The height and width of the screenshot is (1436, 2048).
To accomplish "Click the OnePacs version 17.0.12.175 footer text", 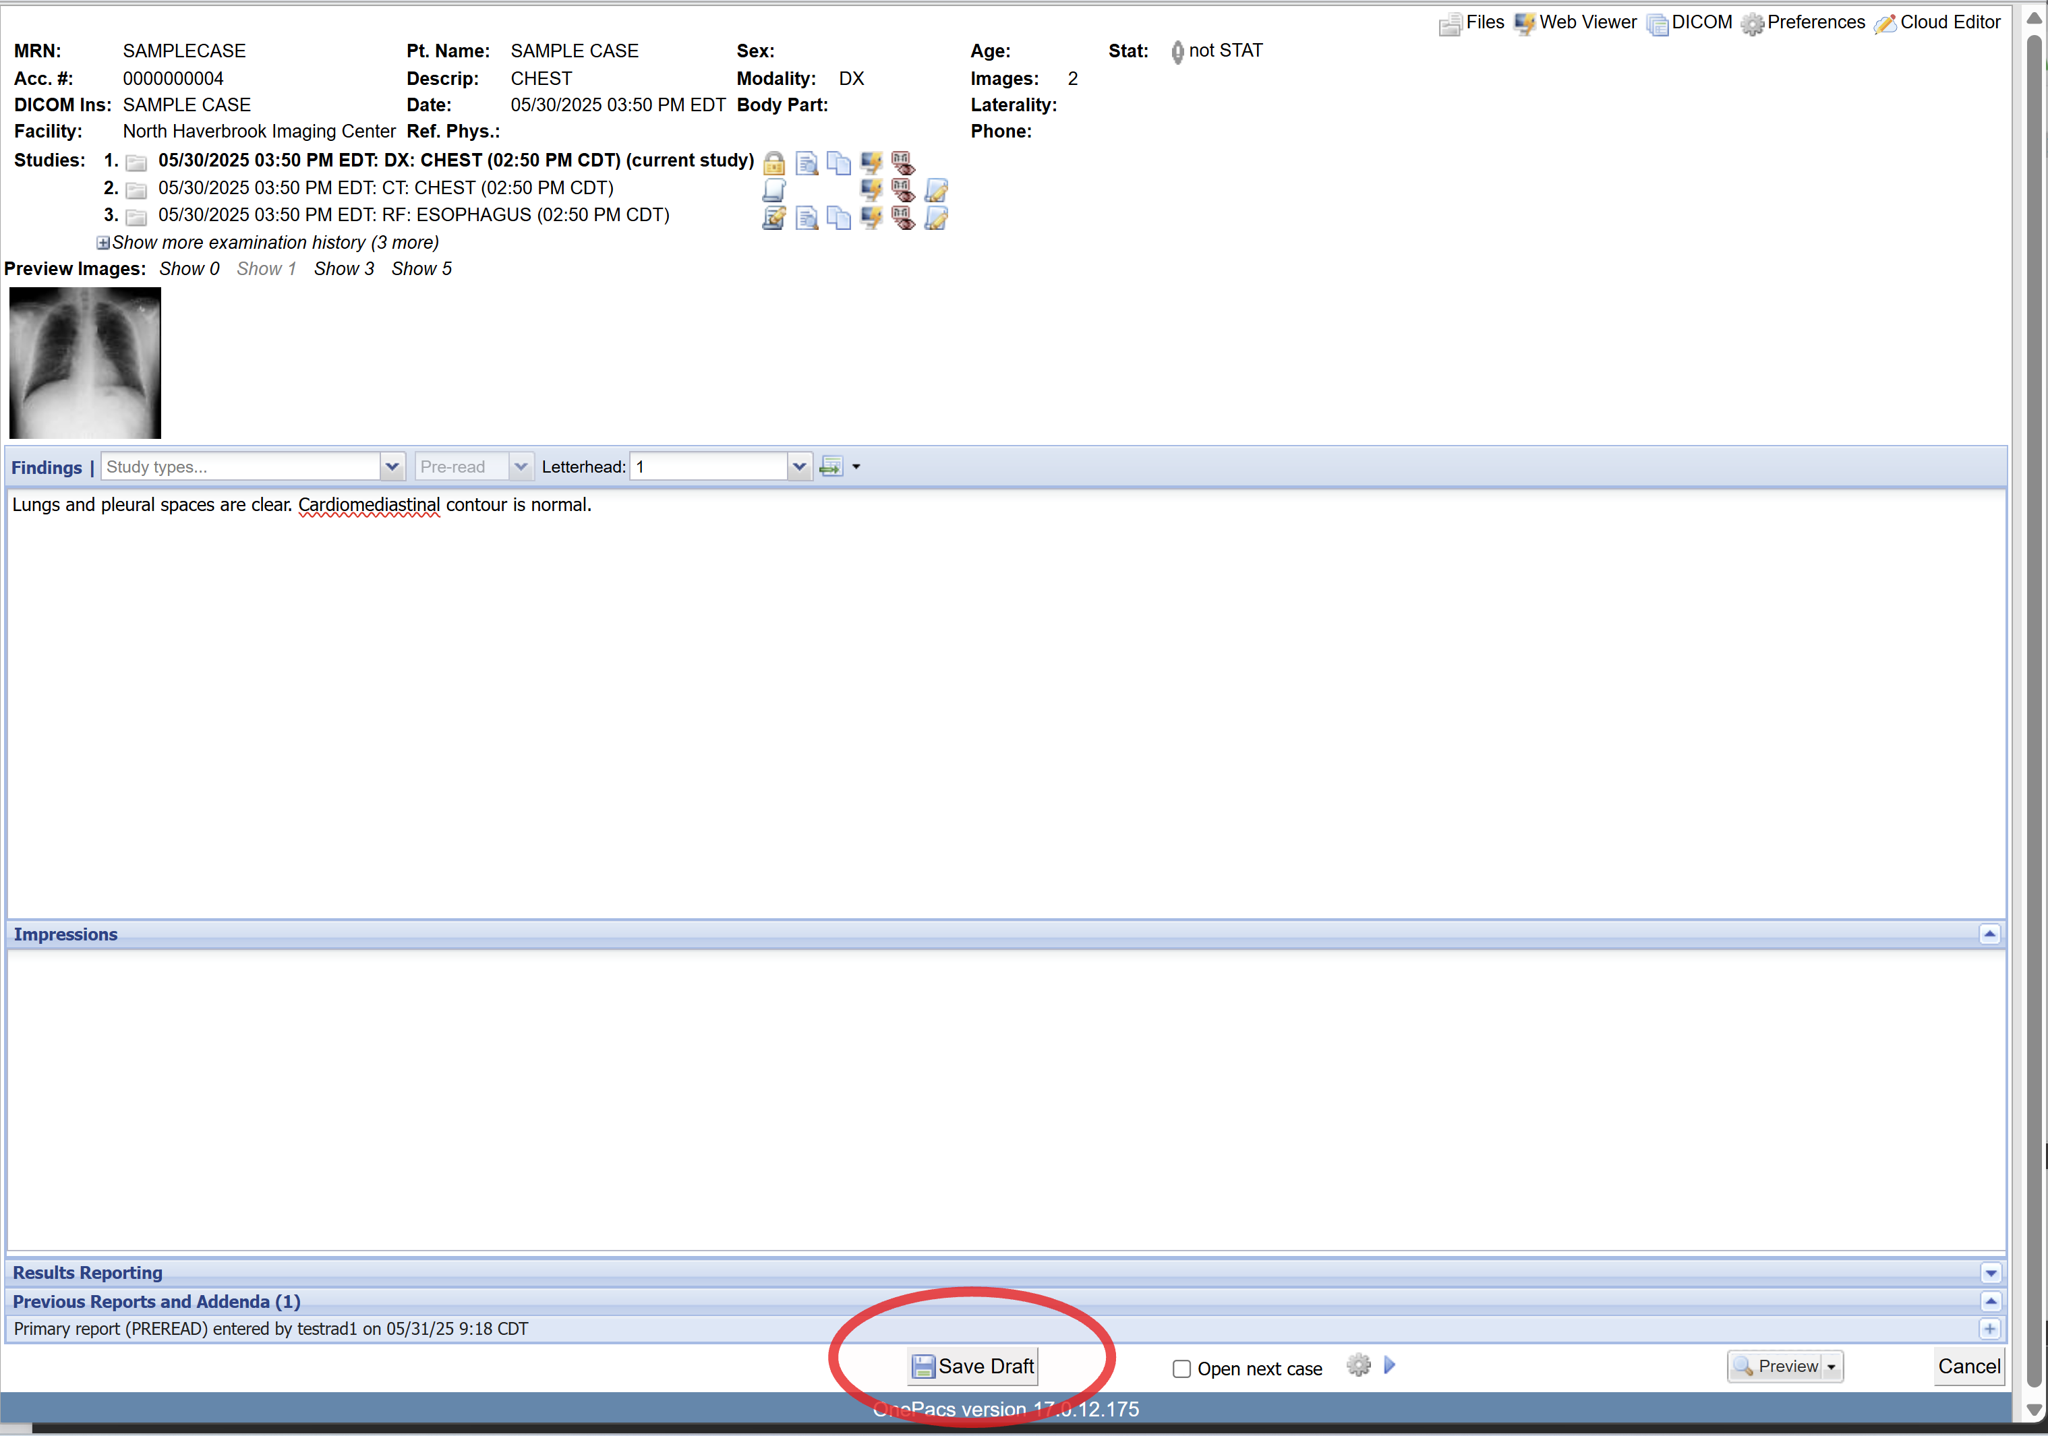I will point(1005,1409).
